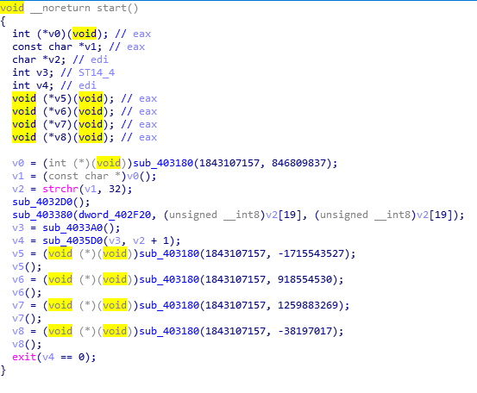Select the dword_402F20 global reference

coord(115,215)
